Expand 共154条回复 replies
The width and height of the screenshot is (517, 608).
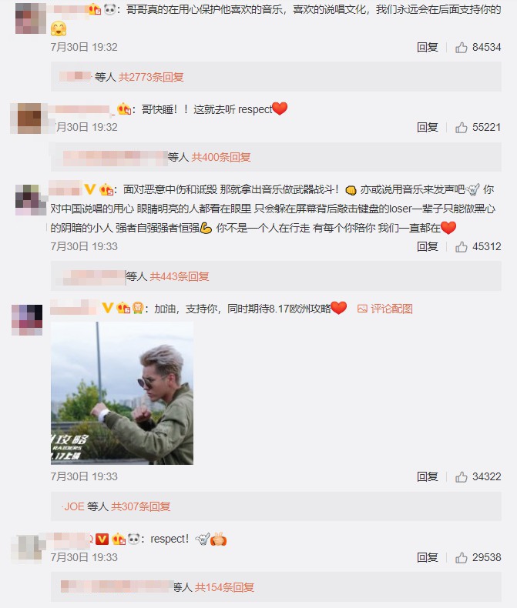224,587
